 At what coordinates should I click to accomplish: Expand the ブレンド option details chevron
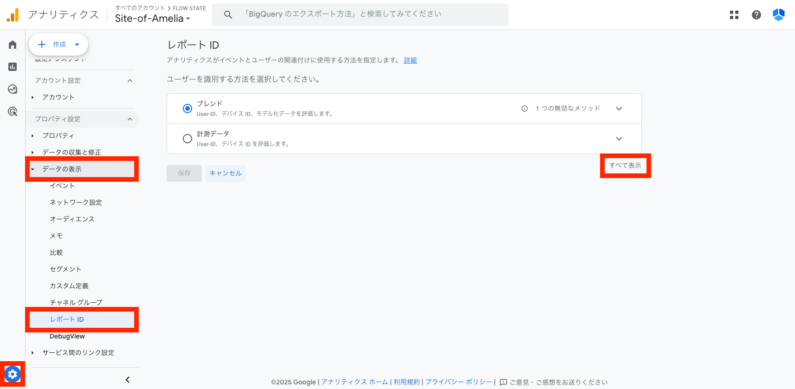pyautogui.click(x=619, y=108)
